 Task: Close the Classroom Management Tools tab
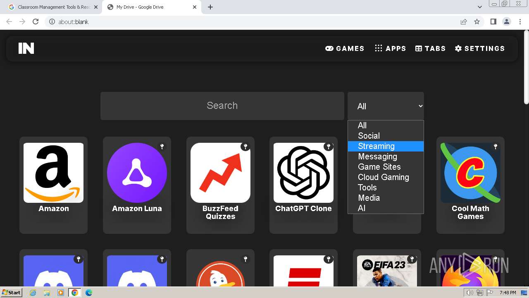tap(96, 7)
